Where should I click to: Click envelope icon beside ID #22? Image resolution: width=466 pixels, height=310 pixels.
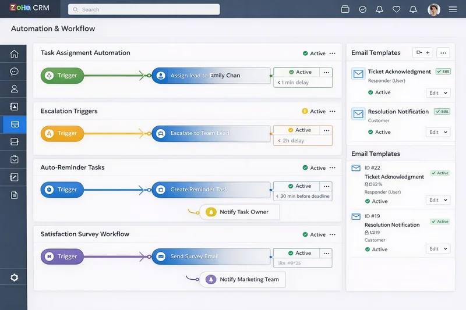pos(356,168)
